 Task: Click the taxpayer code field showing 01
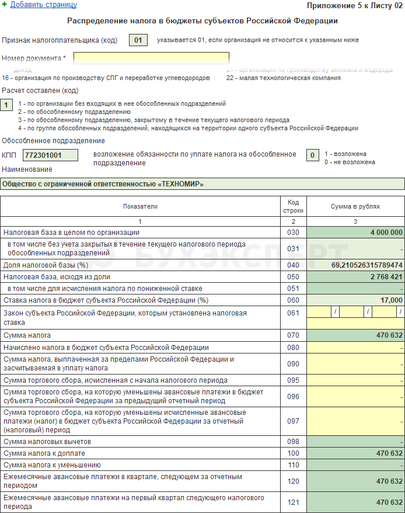tap(138, 40)
